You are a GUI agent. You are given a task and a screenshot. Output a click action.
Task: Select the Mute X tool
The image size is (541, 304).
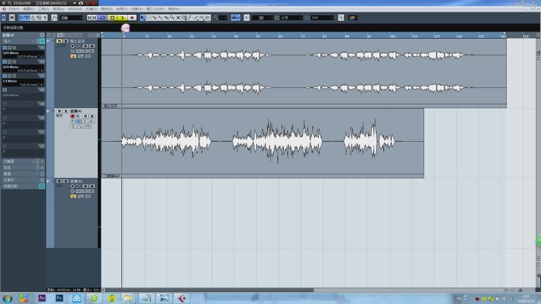(x=178, y=18)
